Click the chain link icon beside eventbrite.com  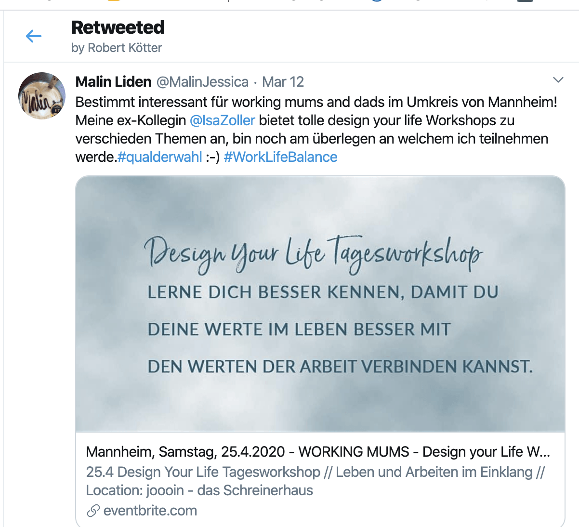click(x=93, y=511)
